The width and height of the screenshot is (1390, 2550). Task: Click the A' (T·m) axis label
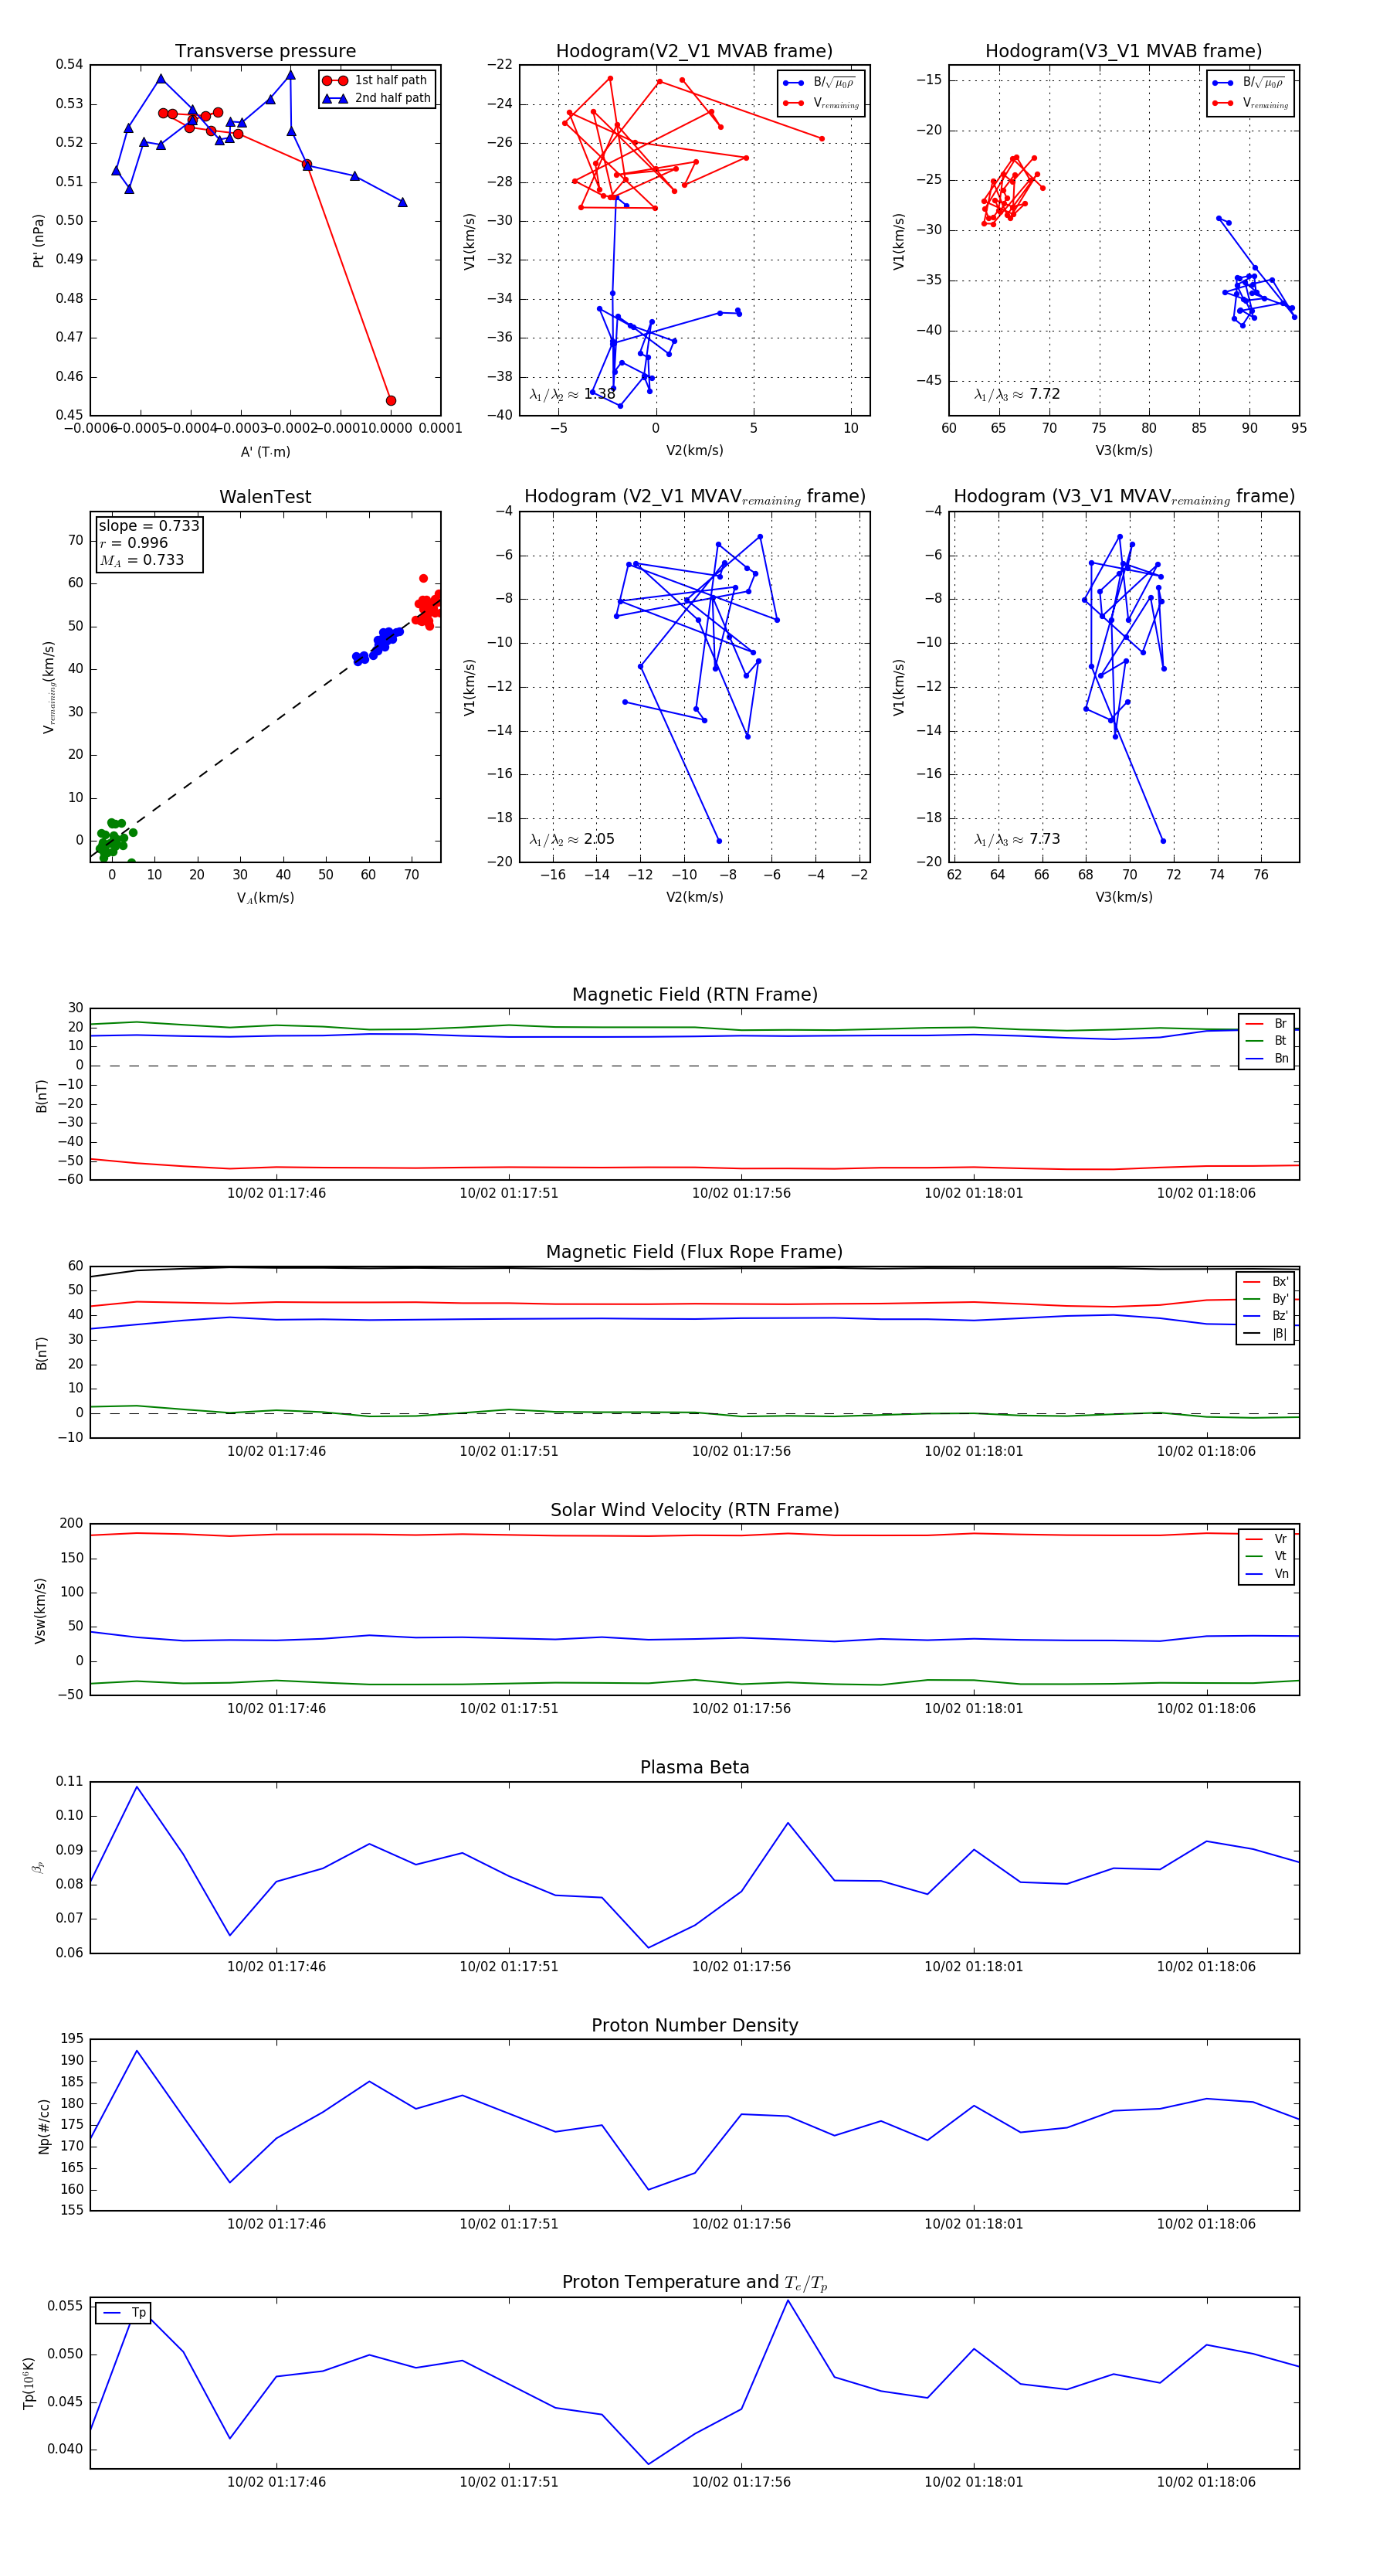pyautogui.click(x=265, y=451)
